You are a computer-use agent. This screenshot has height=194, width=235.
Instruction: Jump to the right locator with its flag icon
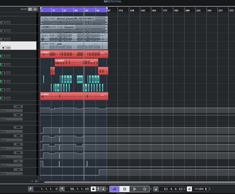62,189
